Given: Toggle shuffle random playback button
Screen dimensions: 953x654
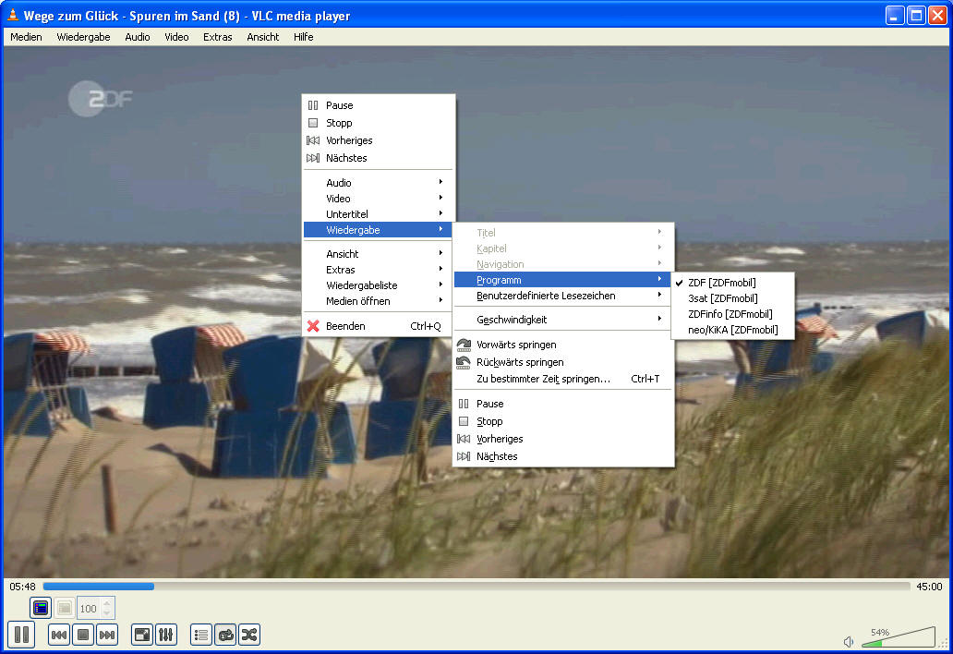Looking at the screenshot, I should [x=249, y=636].
